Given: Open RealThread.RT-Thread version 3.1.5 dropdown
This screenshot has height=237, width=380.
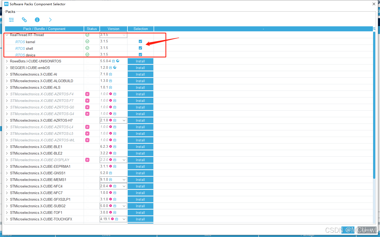Looking at the screenshot, I should click(124, 35).
